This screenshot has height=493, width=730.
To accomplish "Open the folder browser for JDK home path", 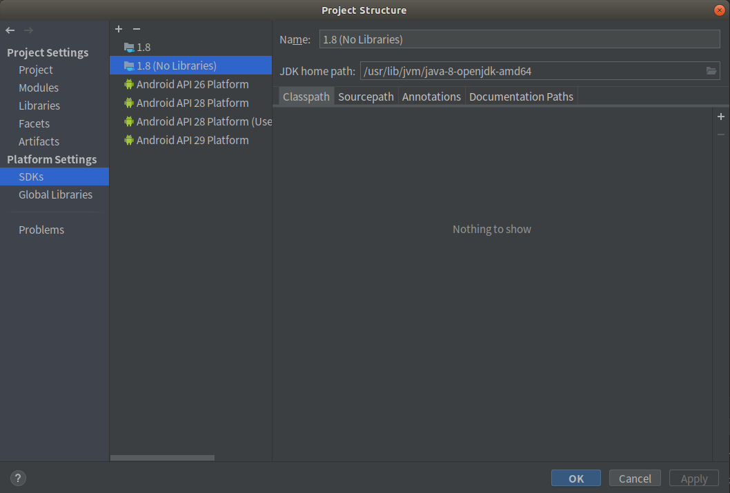I will (711, 70).
